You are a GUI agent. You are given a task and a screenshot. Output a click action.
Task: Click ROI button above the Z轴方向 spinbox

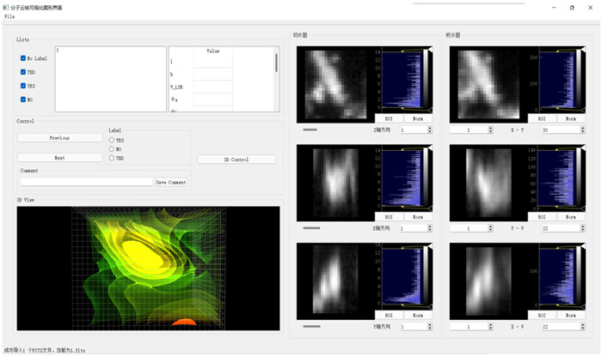point(388,118)
